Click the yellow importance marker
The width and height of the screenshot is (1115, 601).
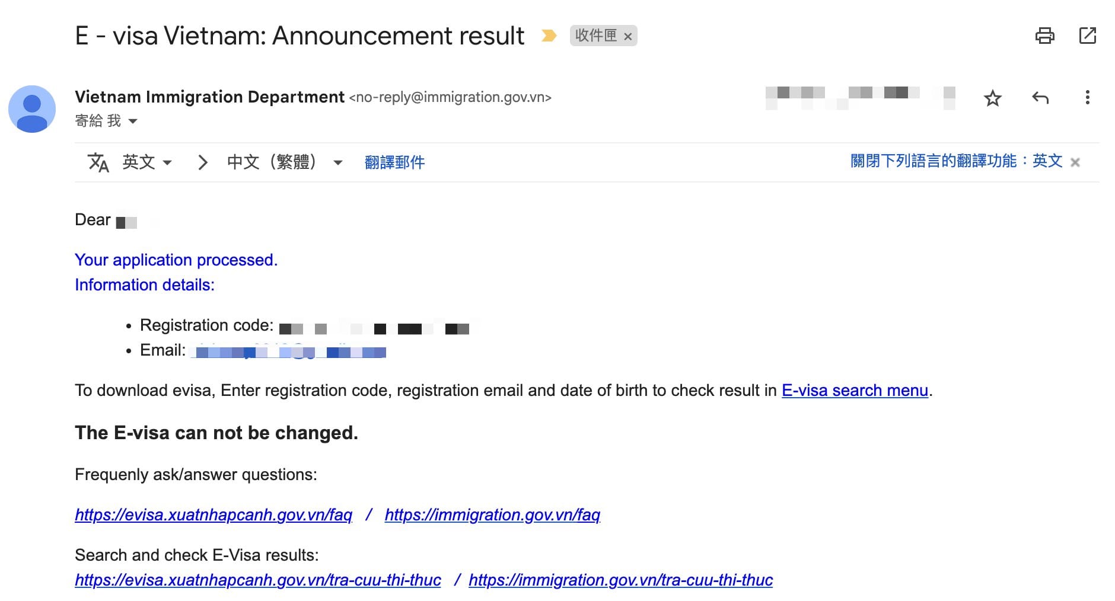tap(549, 36)
